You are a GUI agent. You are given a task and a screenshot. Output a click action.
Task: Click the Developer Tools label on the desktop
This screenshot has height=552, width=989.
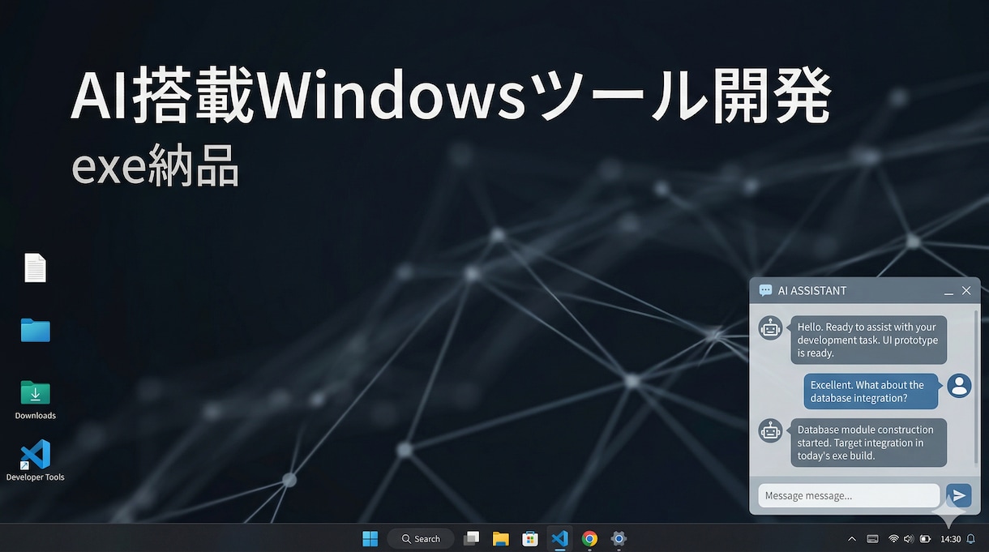click(35, 477)
